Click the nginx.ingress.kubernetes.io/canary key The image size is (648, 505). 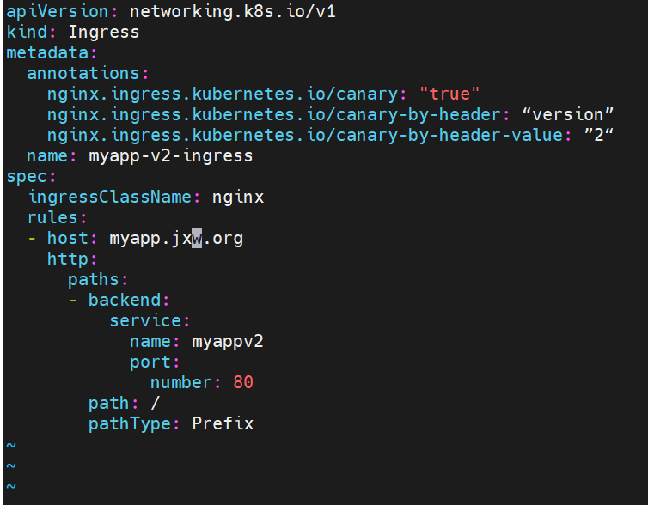[x=223, y=94]
